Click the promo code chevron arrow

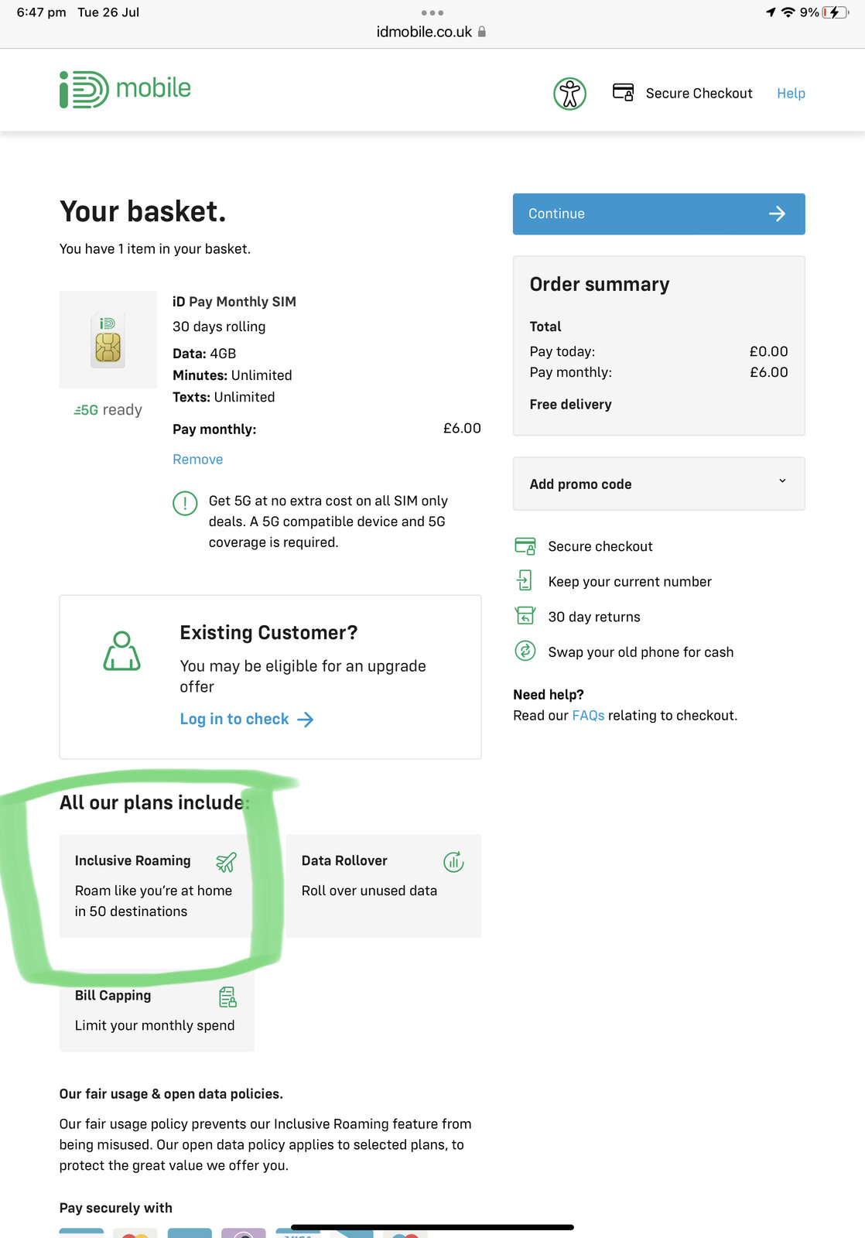[x=782, y=481]
